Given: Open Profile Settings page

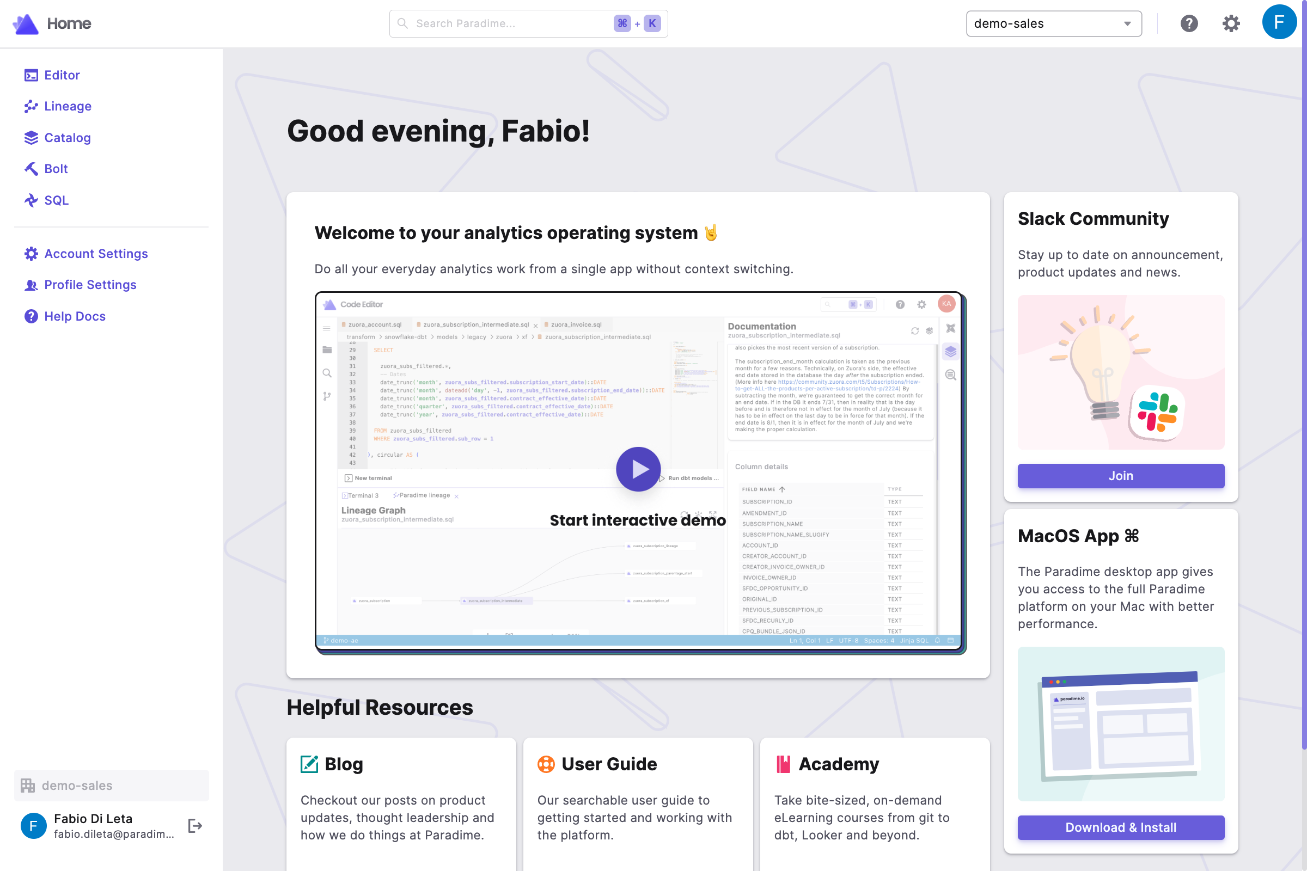Looking at the screenshot, I should point(90,284).
